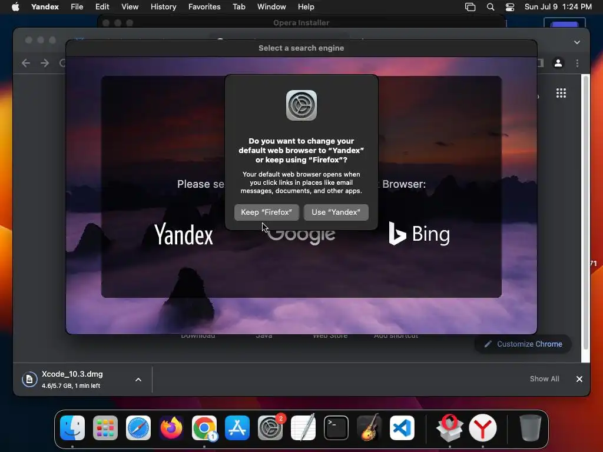Open App Store from the Dock
This screenshot has width=603, height=452.
tap(237, 428)
